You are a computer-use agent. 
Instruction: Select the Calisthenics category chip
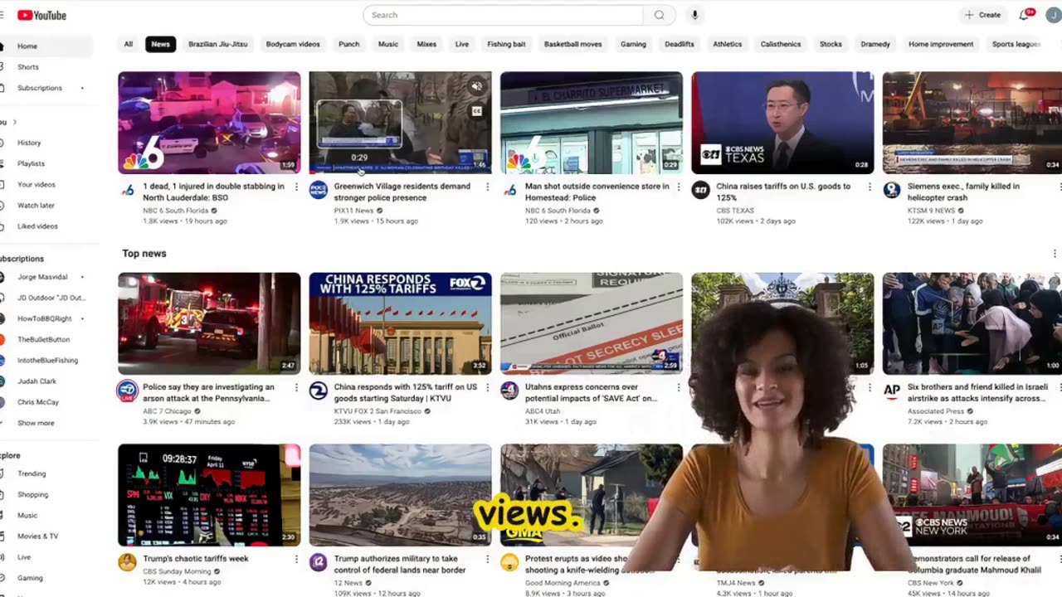point(781,44)
